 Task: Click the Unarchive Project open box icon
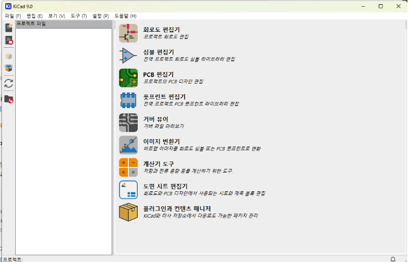click(x=8, y=68)
